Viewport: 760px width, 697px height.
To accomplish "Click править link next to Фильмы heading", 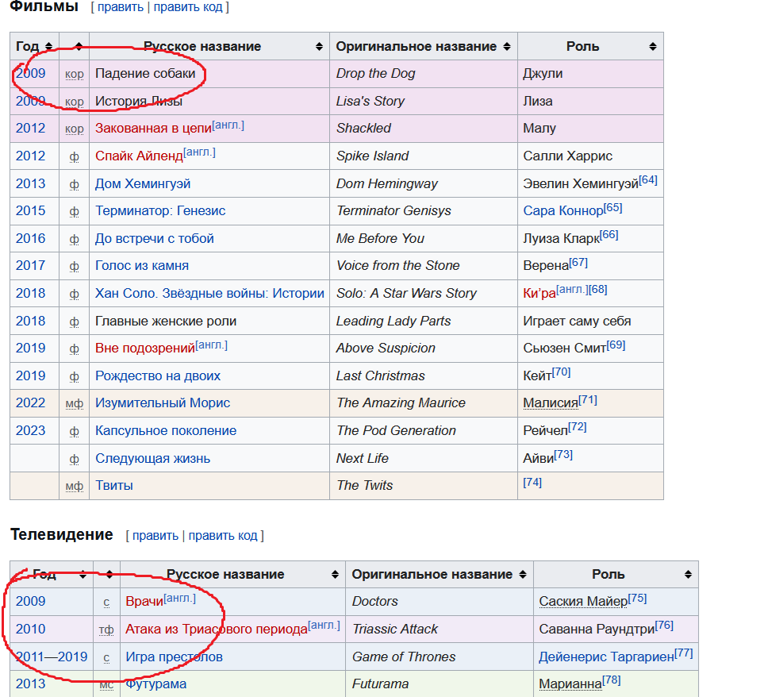I will click(121, 7).
